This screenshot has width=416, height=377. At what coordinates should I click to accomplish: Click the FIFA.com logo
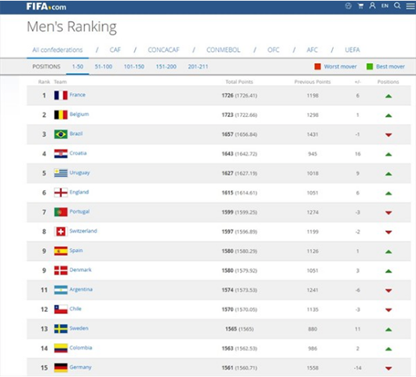46,6
